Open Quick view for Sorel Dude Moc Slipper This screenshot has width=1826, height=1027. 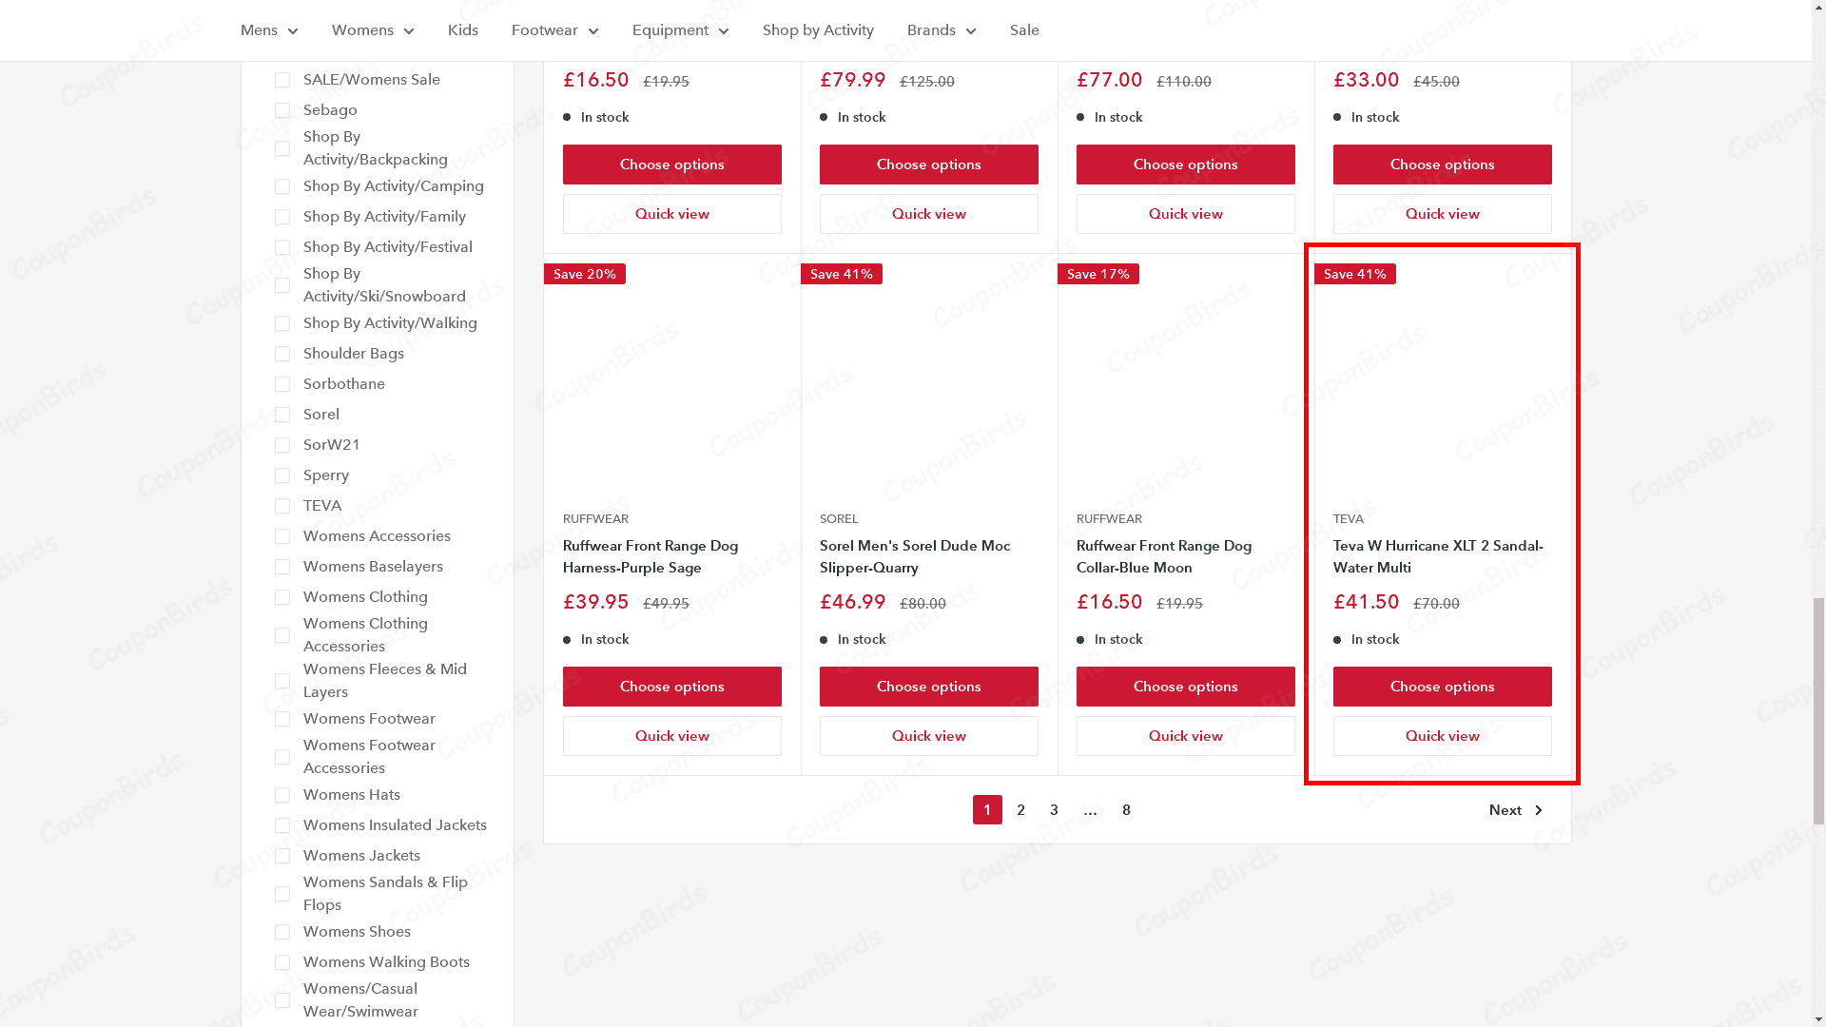tap(928, 735)
